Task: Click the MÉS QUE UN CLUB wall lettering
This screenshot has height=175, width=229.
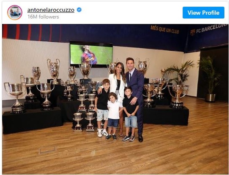Action: 165,29
